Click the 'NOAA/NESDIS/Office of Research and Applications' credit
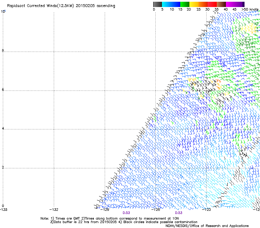Viewport: 260px width, 228px height. click(x=207, y=226)
